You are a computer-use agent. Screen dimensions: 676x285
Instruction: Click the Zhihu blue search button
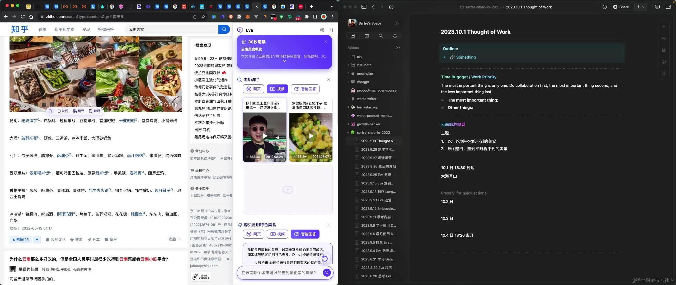(x=224, y=29)
